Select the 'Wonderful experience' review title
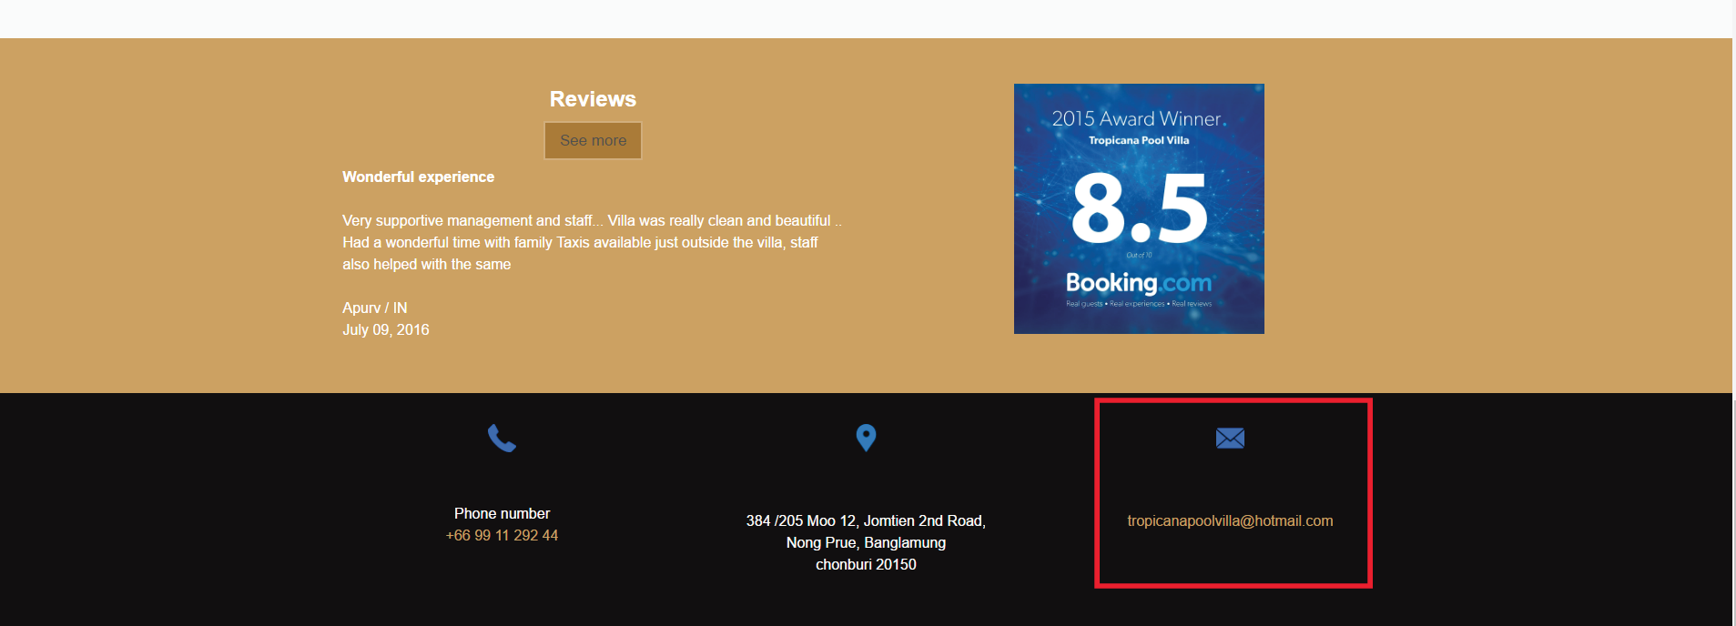Screen dimensions: 1736x626 [418, 177]
